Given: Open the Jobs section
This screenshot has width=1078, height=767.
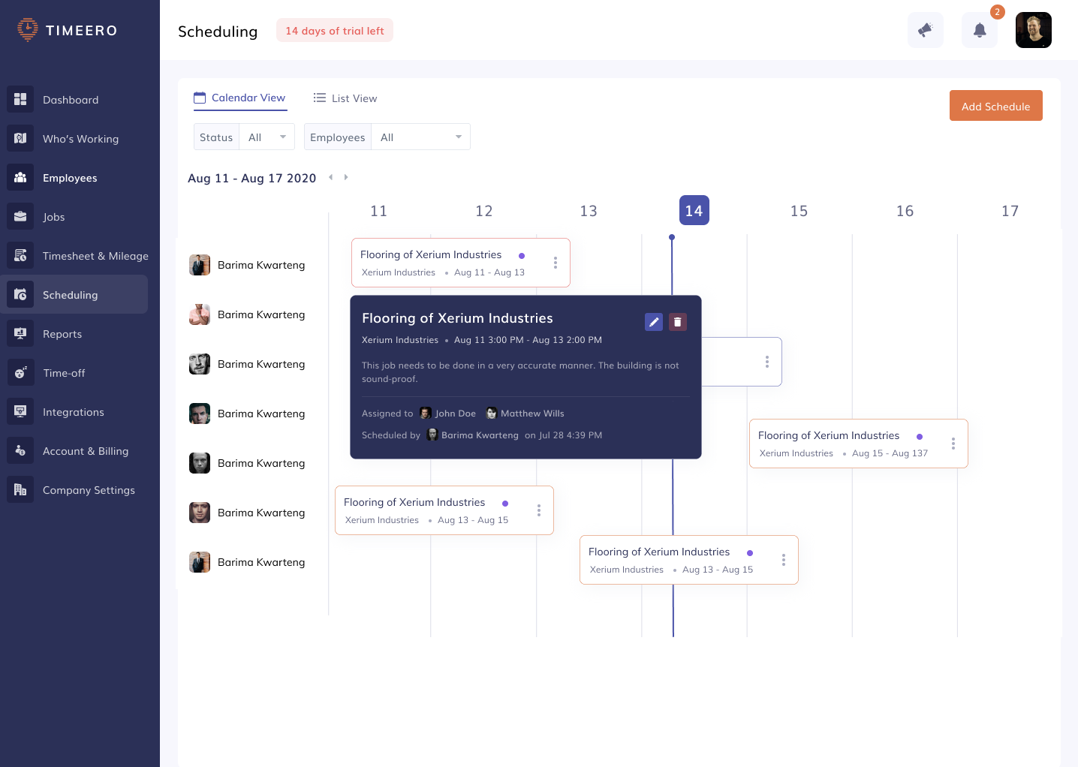Looking at the screenshot, I should pos(53,216).
